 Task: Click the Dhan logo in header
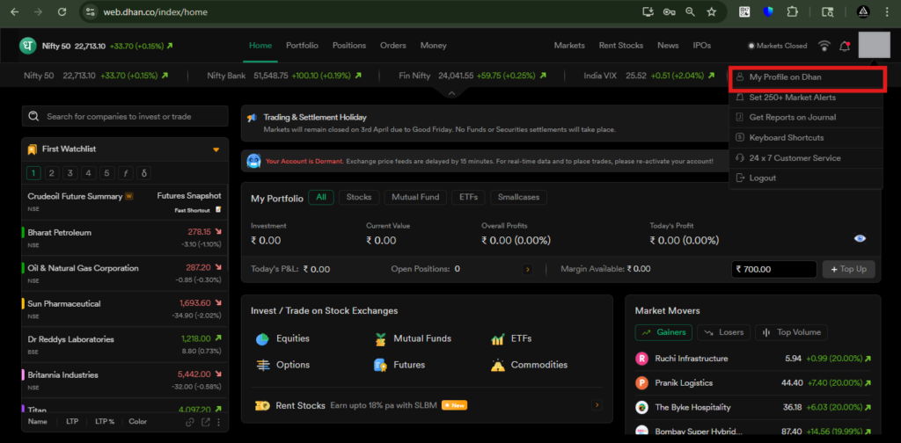28,46
